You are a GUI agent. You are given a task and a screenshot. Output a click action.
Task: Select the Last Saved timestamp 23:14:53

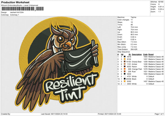pos(64,114)
